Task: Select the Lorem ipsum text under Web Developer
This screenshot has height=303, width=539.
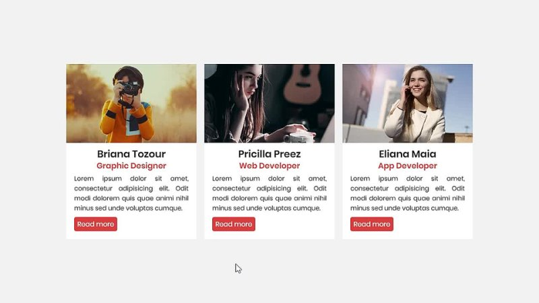Action: pos(269,193)
